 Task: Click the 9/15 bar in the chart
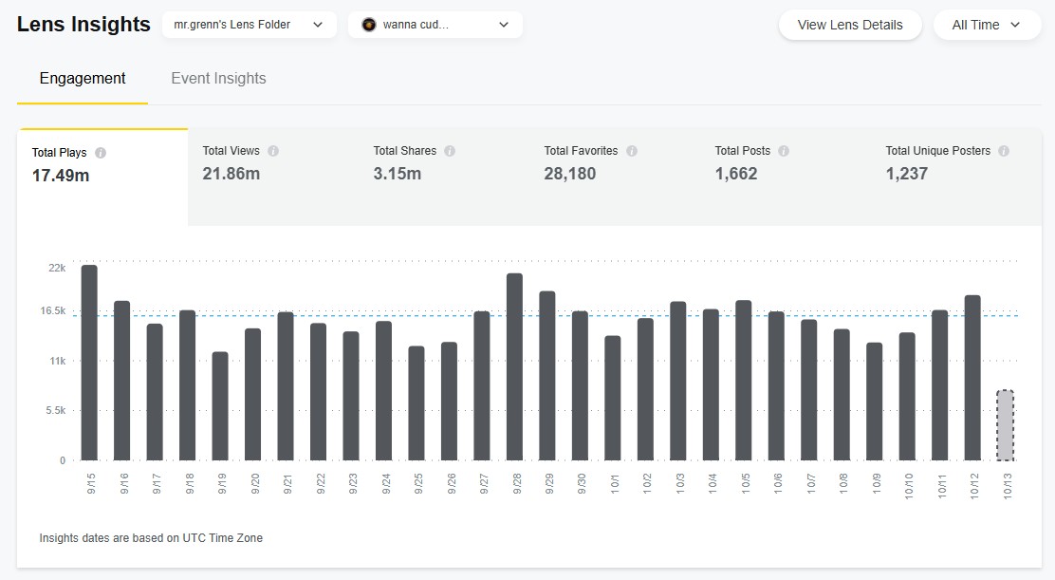pos(89,363)
